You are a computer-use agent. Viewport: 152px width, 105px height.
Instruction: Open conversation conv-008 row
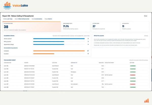point(76,87)
